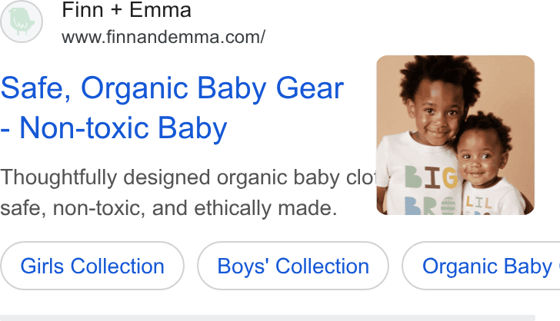Image resolution: width=560 pixels, height=321 pixels.
Task: Open the Safe, Organic Baby Gear headline
Action: (x=172, y=88)
